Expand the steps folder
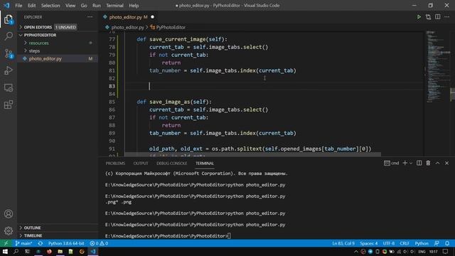 [34, 50]
